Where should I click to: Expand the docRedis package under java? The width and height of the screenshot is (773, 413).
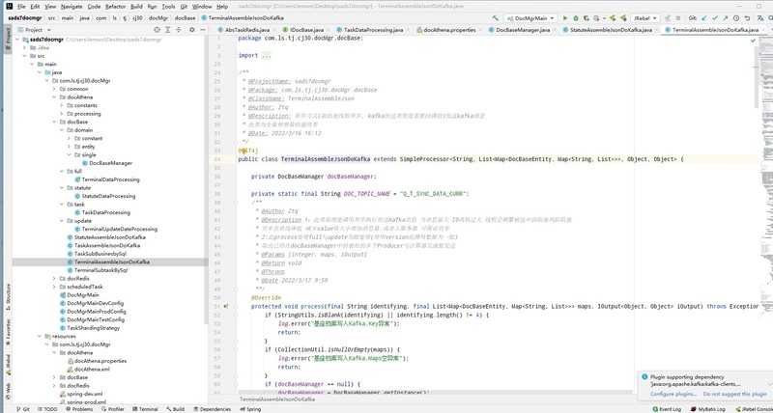click(54, 279)
